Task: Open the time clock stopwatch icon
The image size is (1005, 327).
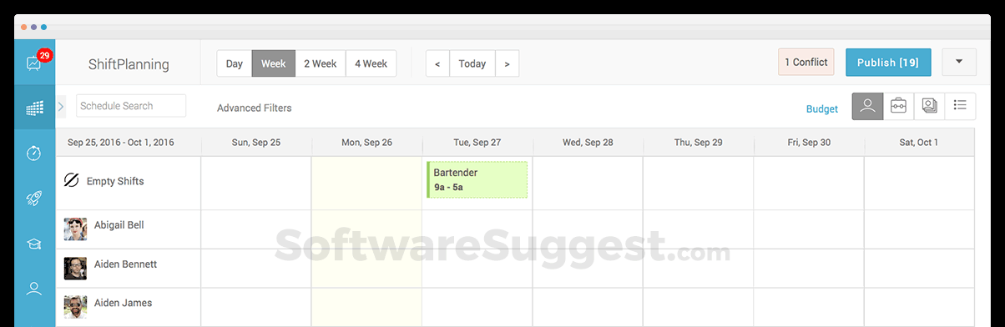Action: 34,153
